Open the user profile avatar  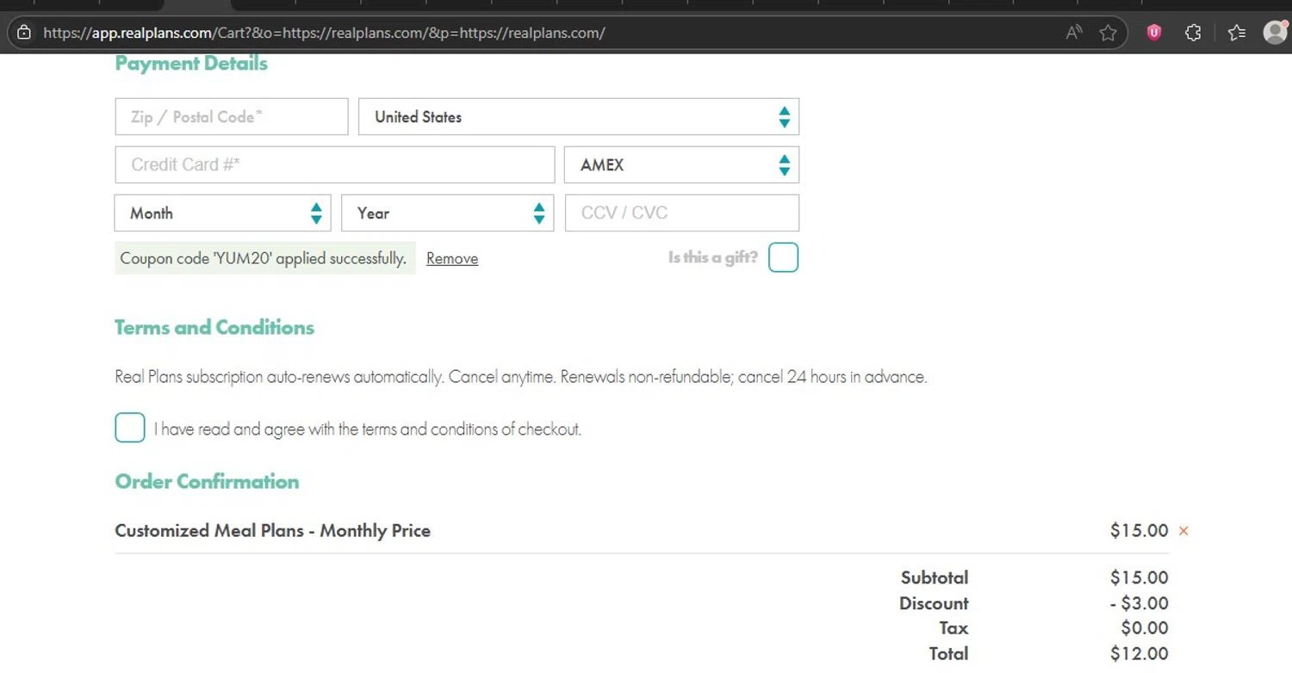tap(1275, 32)
